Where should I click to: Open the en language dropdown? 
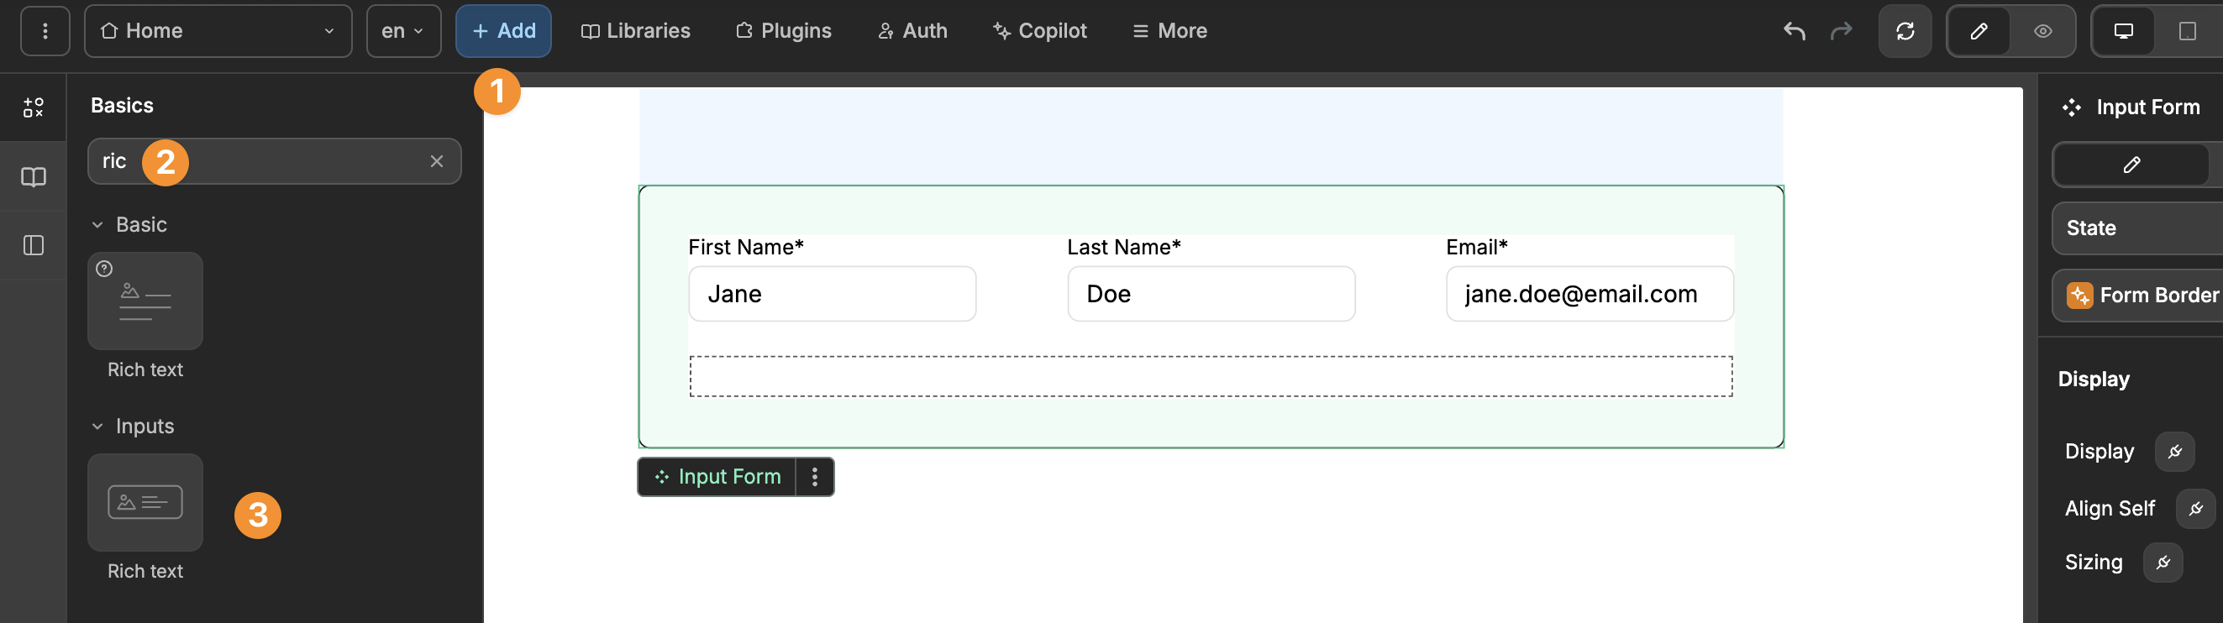(x=403, y=31)
